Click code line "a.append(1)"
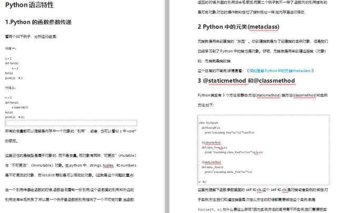Screen dimensions: 337x213 pos(20,107)
